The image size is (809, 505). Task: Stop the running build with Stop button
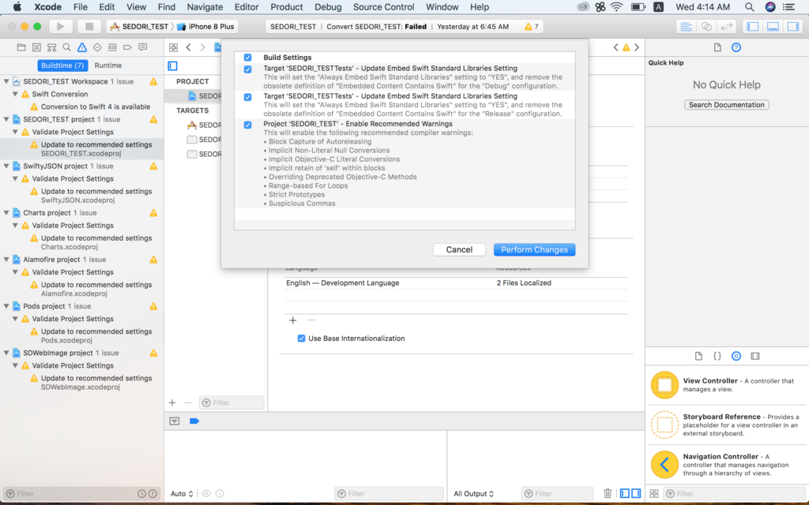pyautogui.click(x=88, y=26)
